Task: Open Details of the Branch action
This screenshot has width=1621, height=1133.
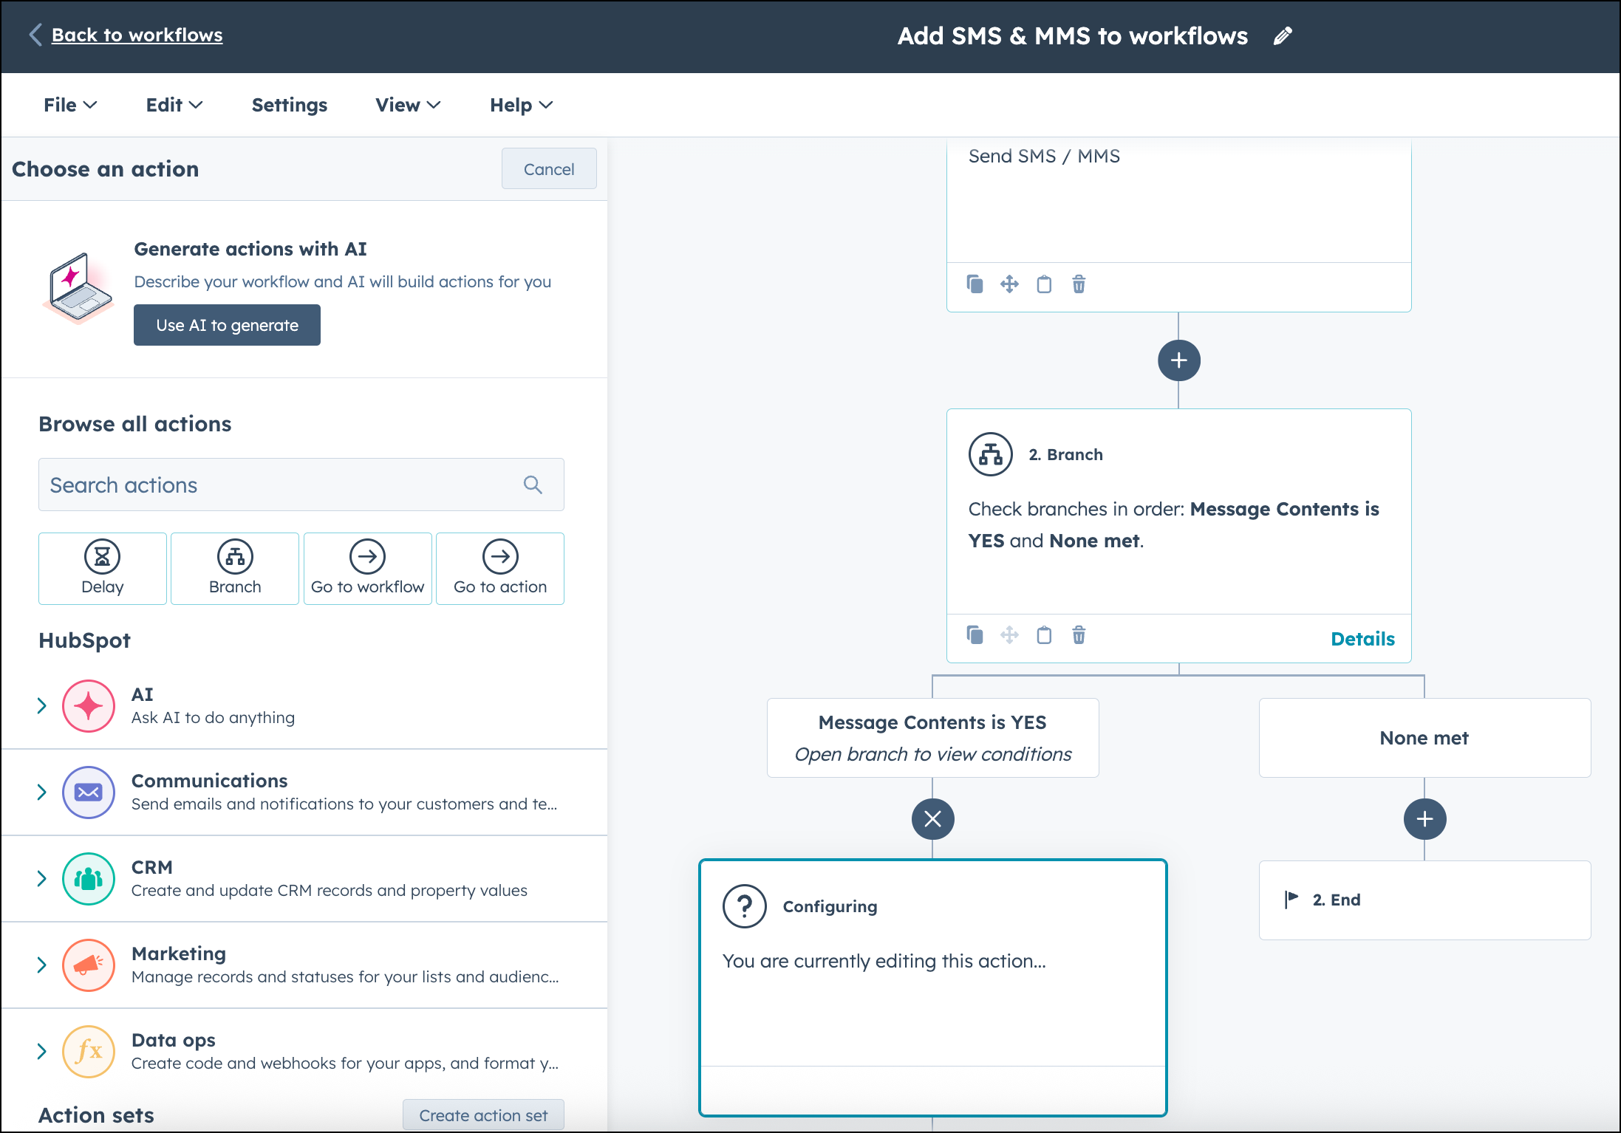Action: click(x=1362, y=639)
